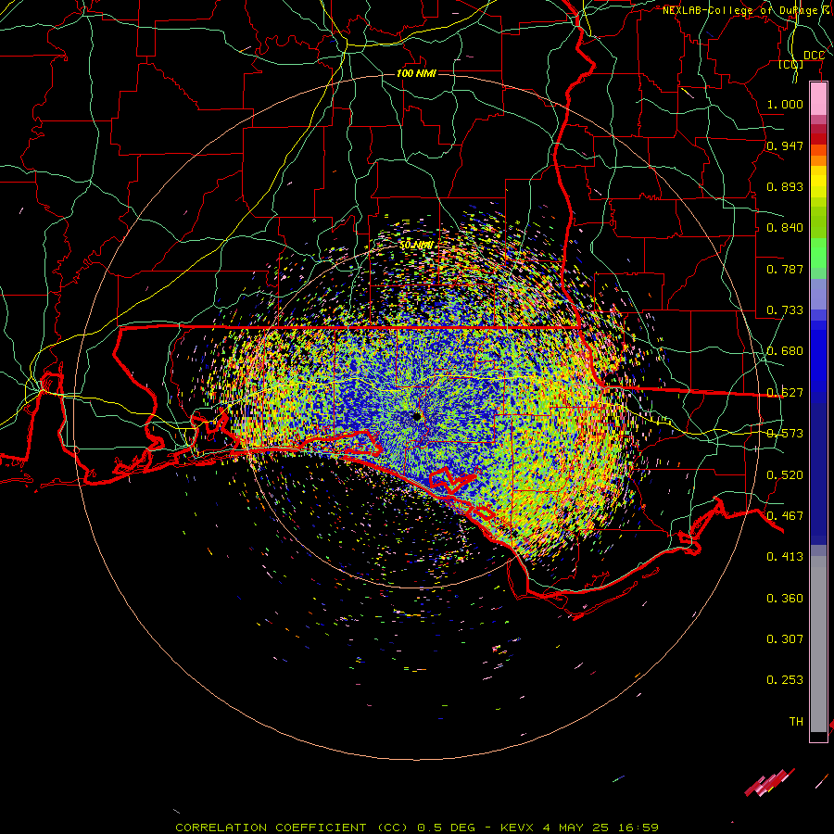Click the TH threshold label on the scale
Viewport: 834px width, 834px height.
[x=796, y=722]
